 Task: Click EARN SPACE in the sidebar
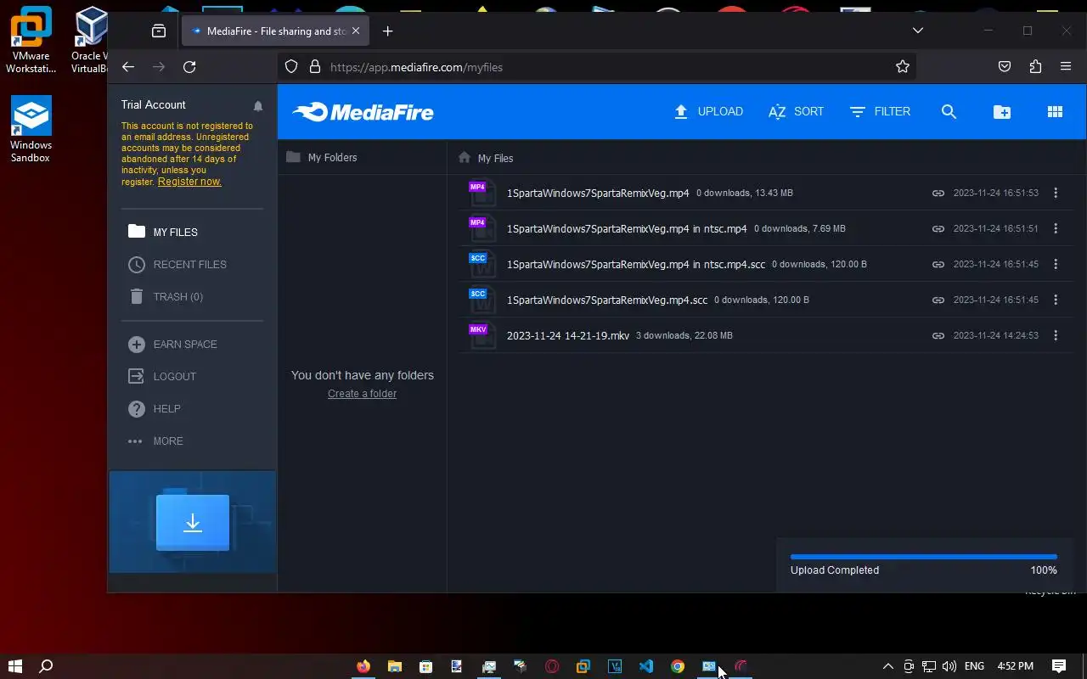pos(172,344)
